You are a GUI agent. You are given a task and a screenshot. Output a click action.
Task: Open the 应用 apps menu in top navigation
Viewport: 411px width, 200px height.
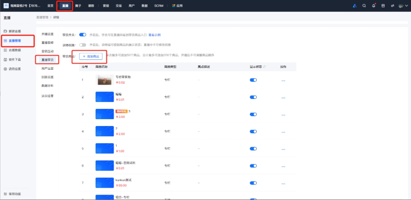[x=177, y=6]
